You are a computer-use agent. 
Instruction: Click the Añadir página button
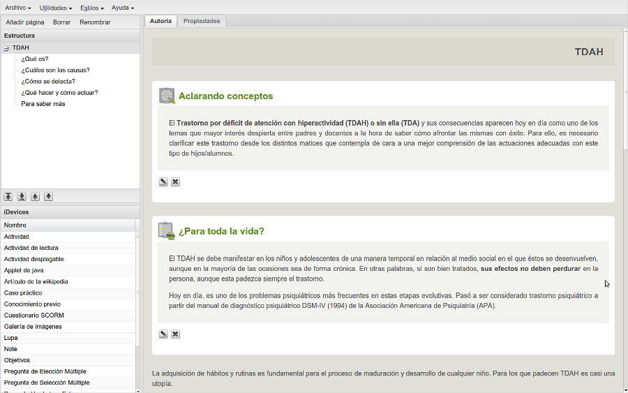click(25, 22)
